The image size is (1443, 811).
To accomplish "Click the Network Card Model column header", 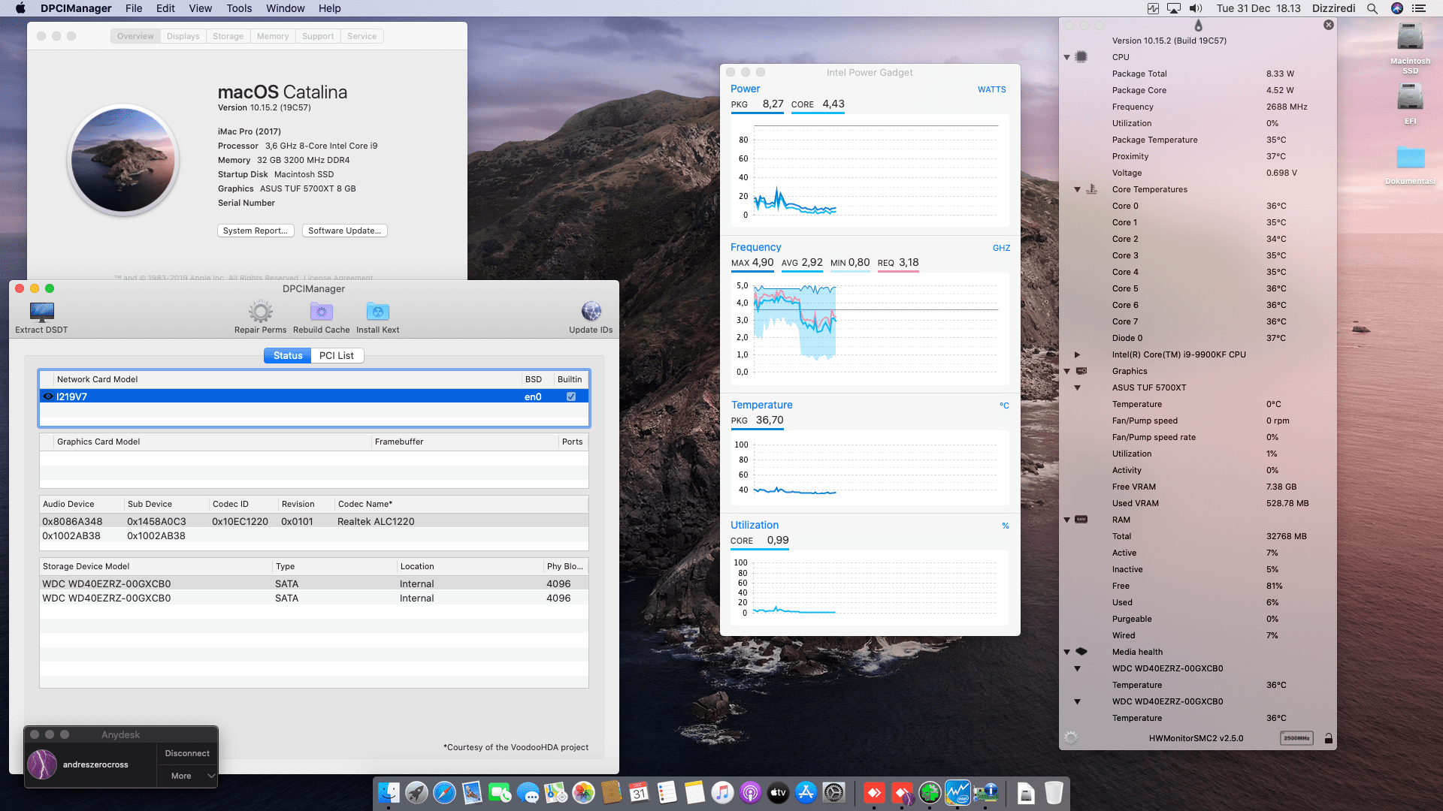I will click(289, 379).
